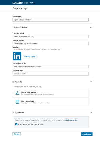Click the Privacy policy URL field

(51, 67)
